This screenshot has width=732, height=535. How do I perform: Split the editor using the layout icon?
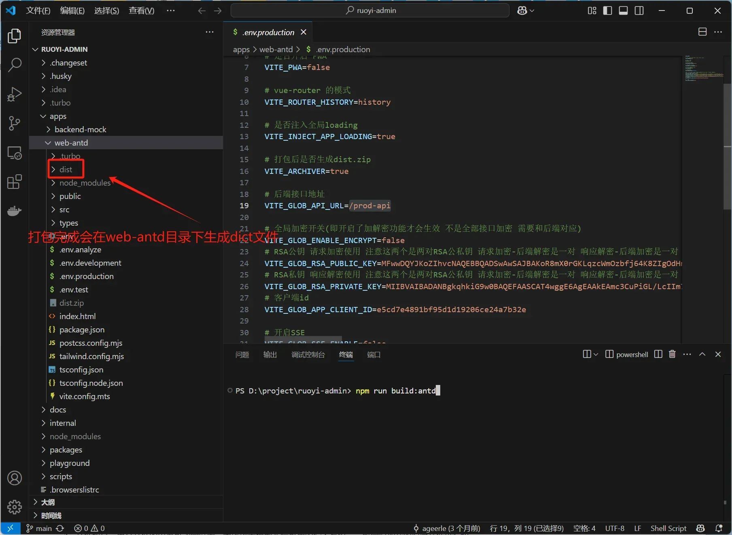(x=702, y=32)
